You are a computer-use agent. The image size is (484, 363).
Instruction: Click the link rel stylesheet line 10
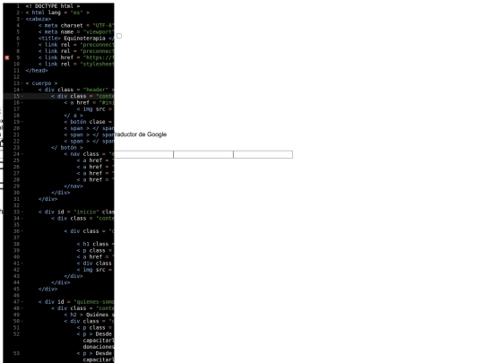click(76, 65)
